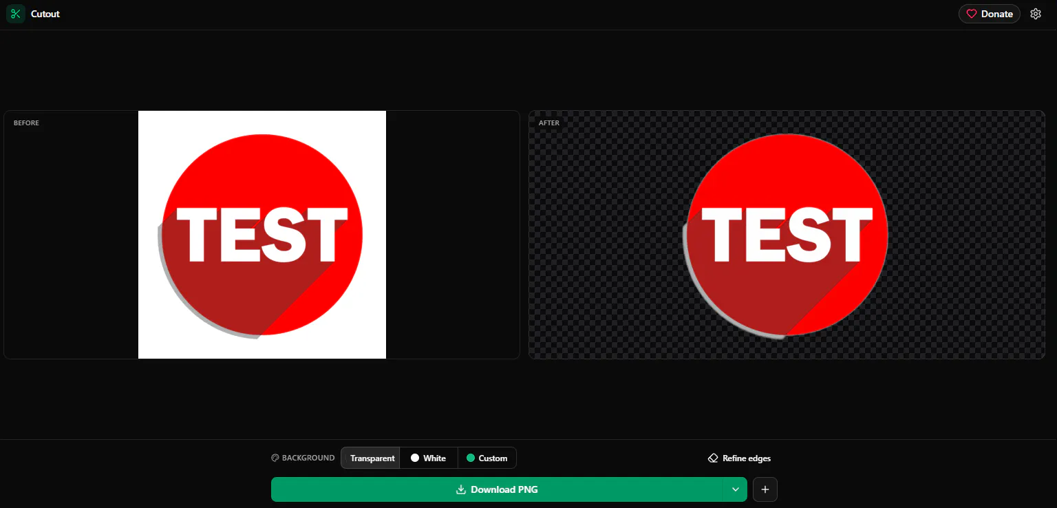Screen dimensions: 1057x508
Task: Click the AFTER label
Action: (549, 123)
